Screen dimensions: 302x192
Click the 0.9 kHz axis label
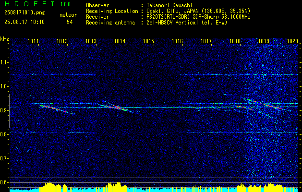(4, 110)
